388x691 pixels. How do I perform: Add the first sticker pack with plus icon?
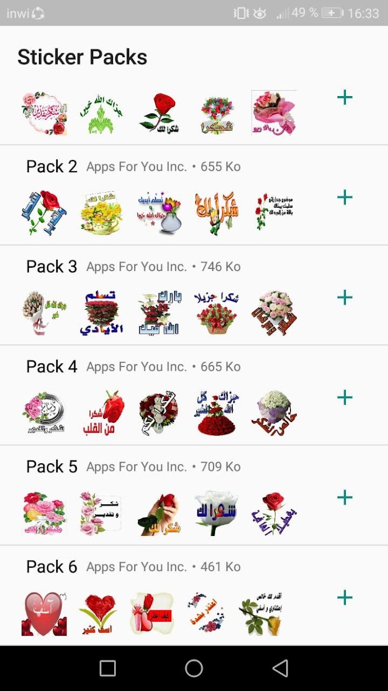click(x=345, y=98)
